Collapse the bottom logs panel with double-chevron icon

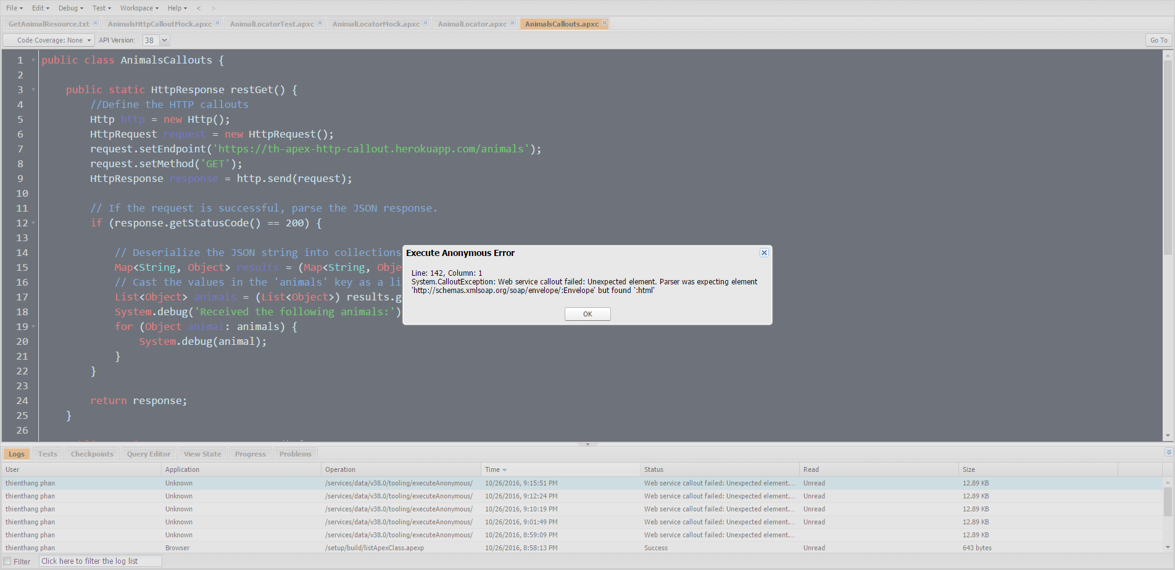(x=1168, y=453)
